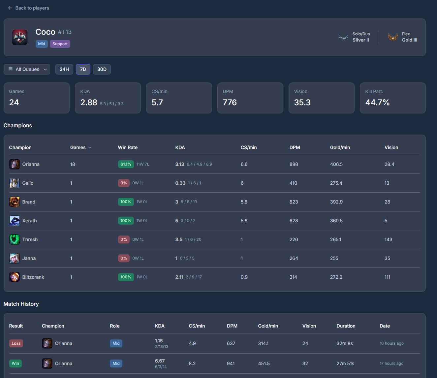Click the Galio champion icon

coord(15,183)
